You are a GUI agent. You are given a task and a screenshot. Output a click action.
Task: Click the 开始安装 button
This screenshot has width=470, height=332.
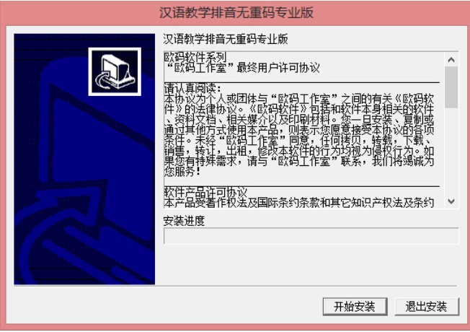(355, 307)
